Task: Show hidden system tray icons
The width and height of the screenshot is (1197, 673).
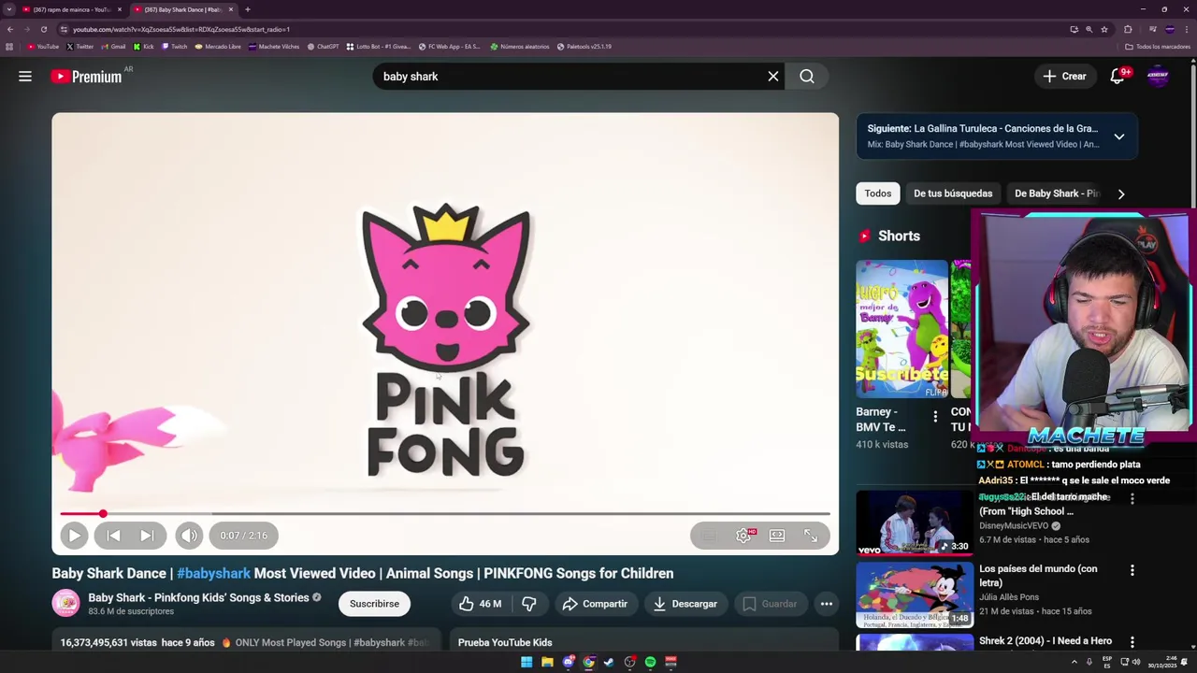Action: coord(1074,662)
